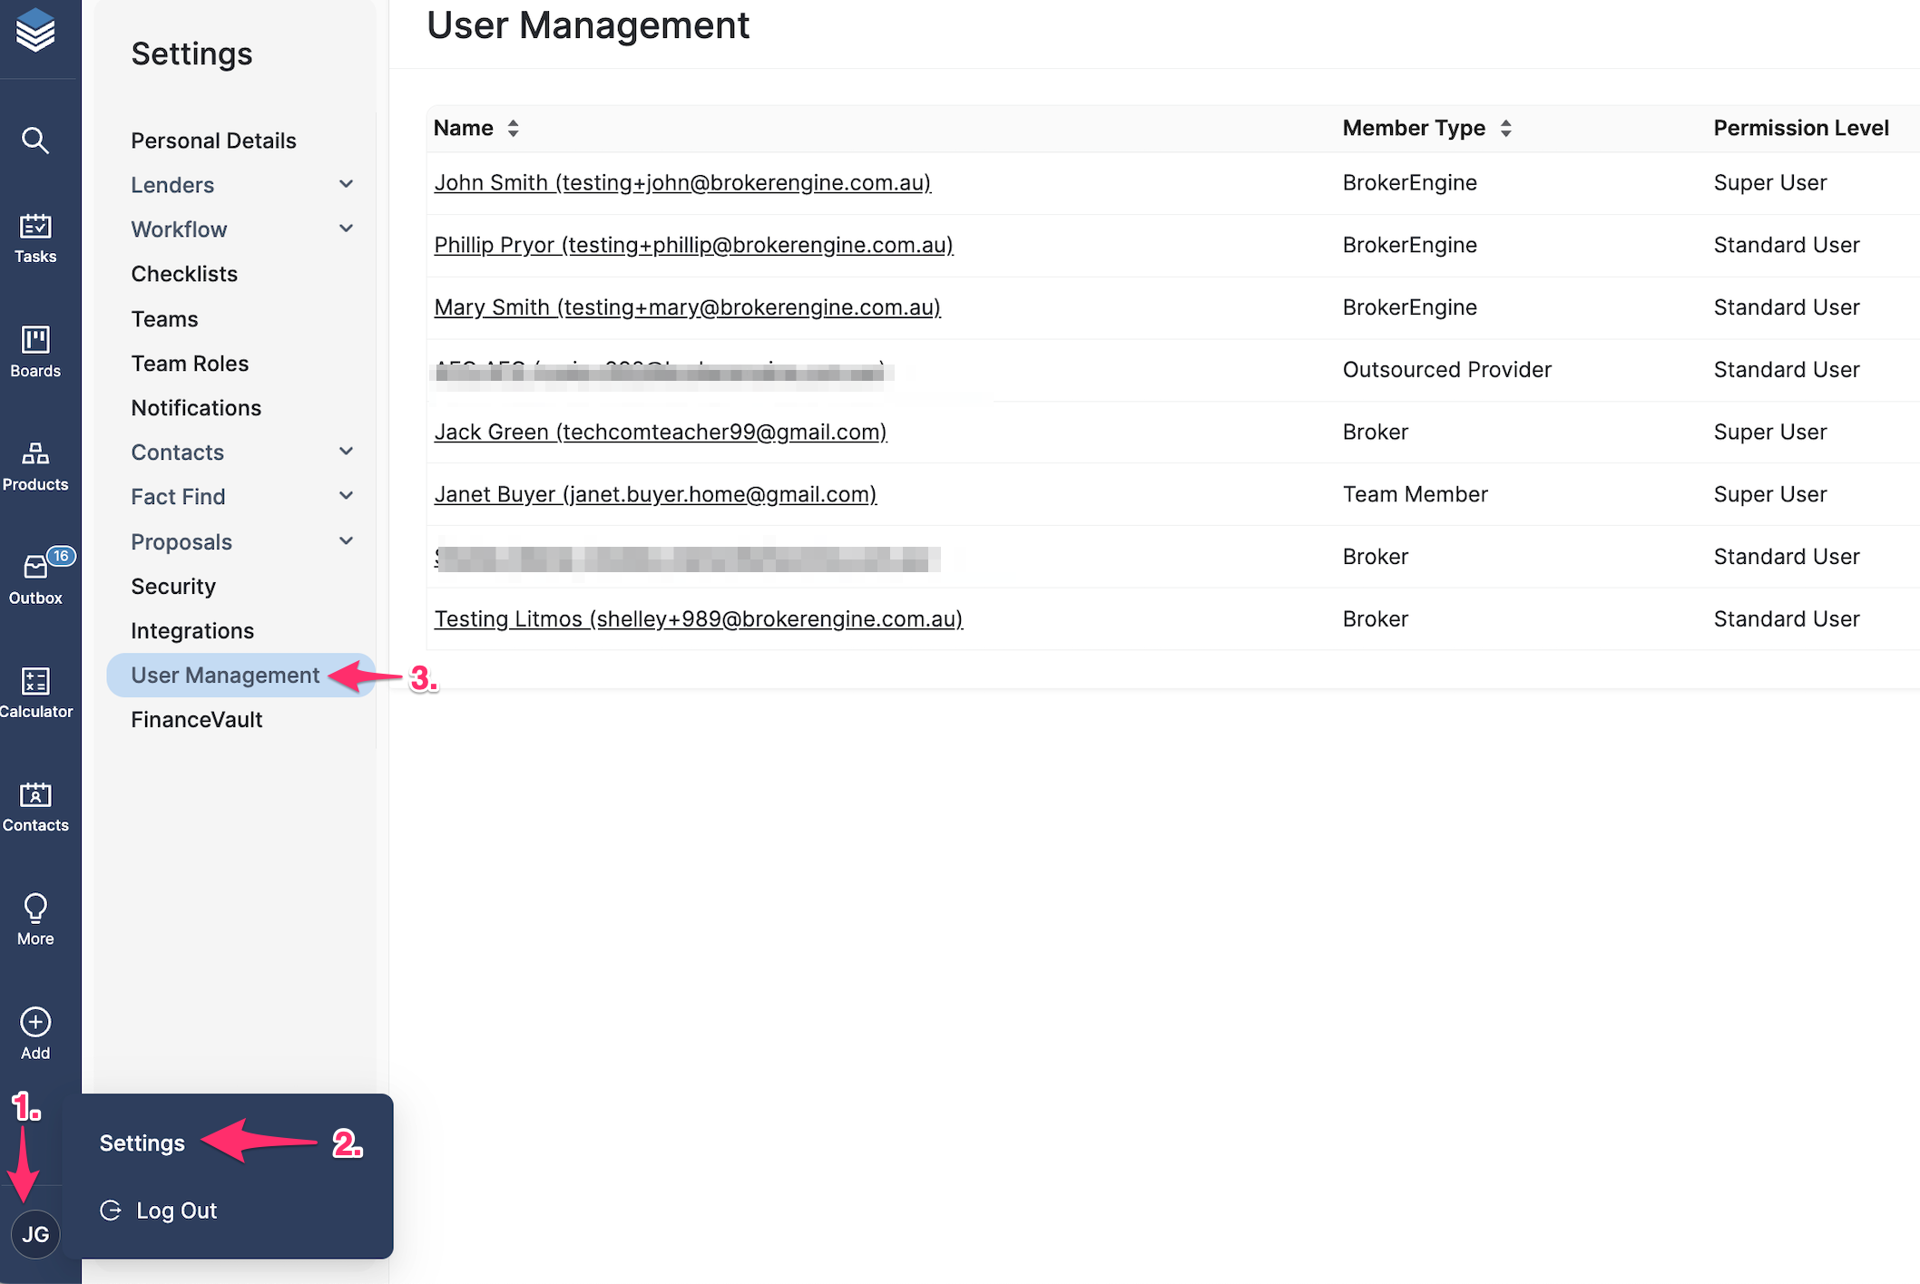1920x1284 pixels.
Task: Open John Smith's user profile link
Action: point(681,182)
